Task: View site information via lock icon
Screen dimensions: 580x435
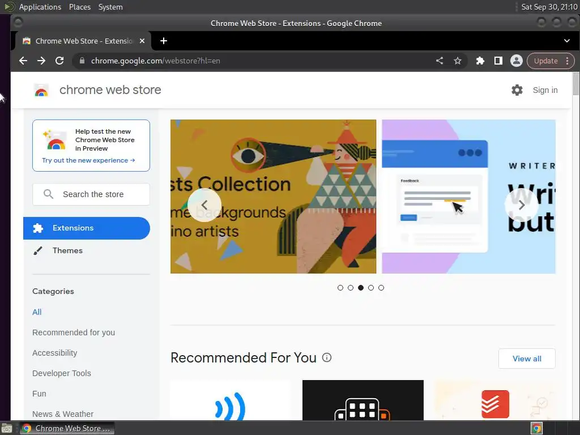Action: pos(82,61)
